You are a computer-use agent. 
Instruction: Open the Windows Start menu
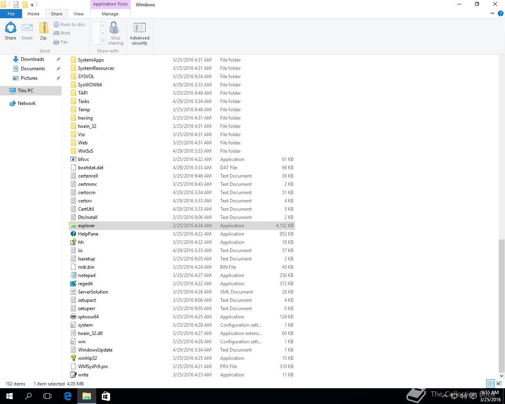(x=9, y=396)
